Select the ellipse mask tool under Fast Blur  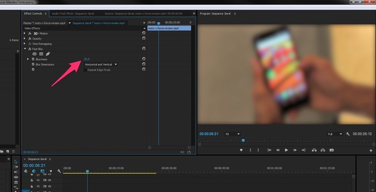(34, 54)
